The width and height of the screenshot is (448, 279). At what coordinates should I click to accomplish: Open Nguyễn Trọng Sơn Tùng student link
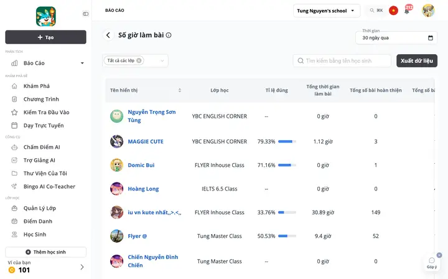[152, 116]
